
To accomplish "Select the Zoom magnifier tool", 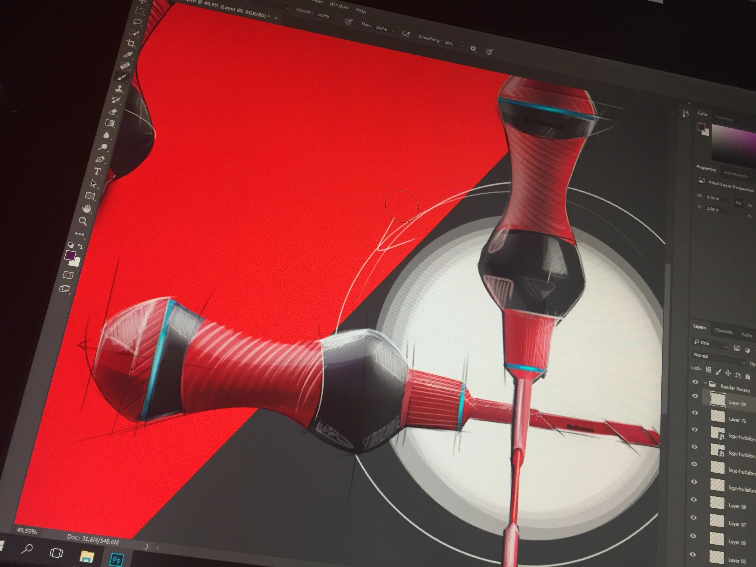I will click(83, 221).
